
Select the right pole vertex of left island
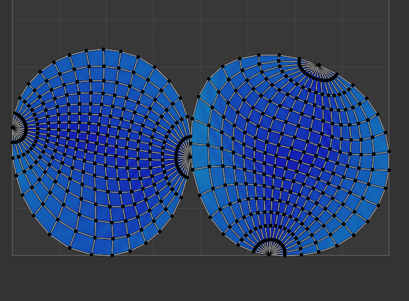click(x=190, y=156)
